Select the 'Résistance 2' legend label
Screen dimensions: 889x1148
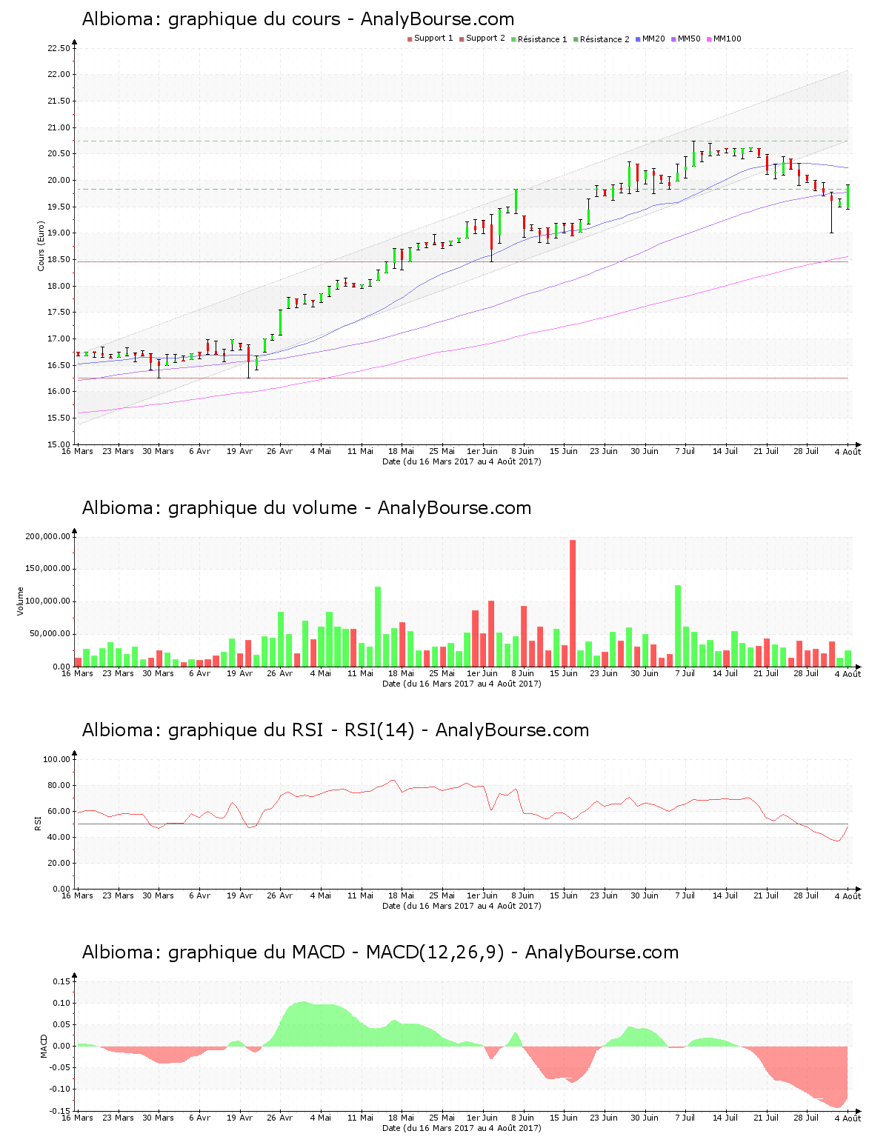click(605, 39)
